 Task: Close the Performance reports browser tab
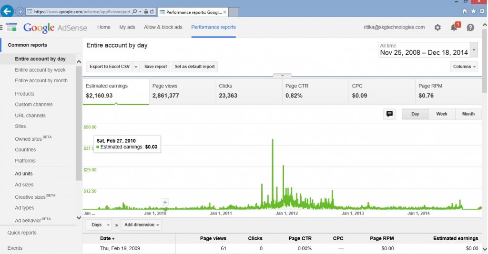pos(225,12)
